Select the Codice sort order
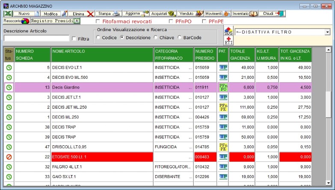 tap(98, 37)
